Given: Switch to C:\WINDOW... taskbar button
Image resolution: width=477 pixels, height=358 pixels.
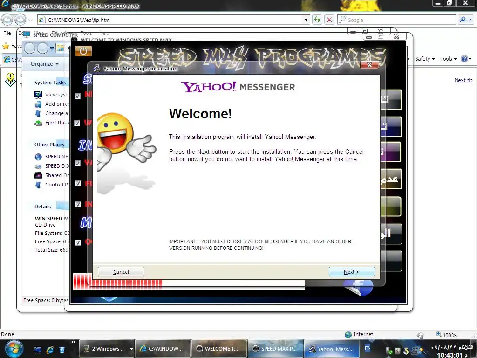Looking at the screenshot, I should pyautogui.click(x=163, y=349).
